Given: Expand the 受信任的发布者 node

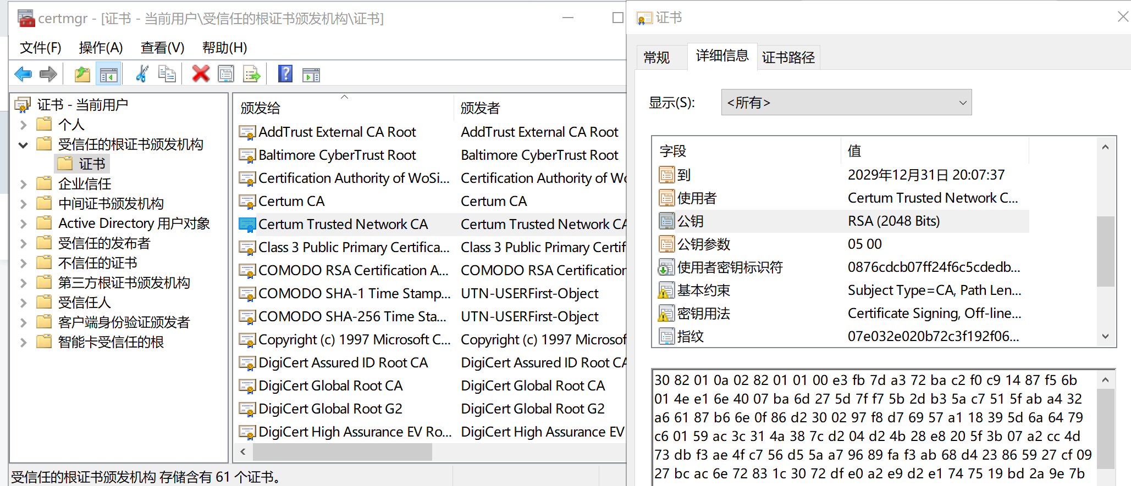Looking at the screenshot, I should [23, 243].
